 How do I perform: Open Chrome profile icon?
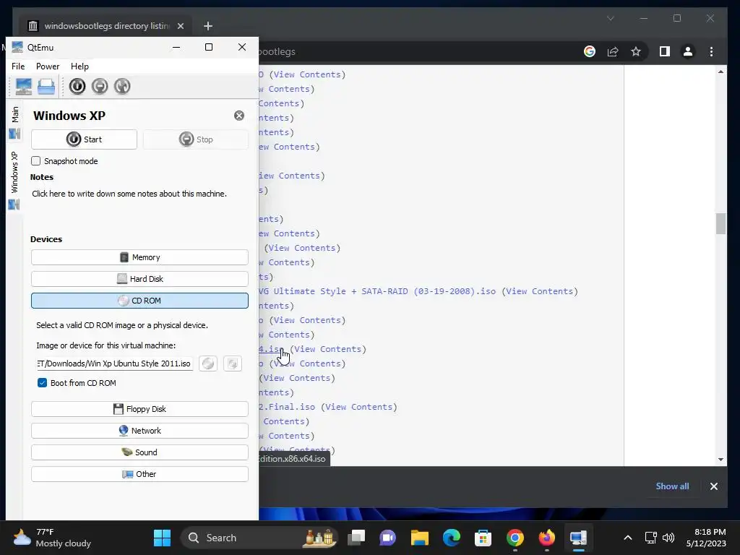688,51
